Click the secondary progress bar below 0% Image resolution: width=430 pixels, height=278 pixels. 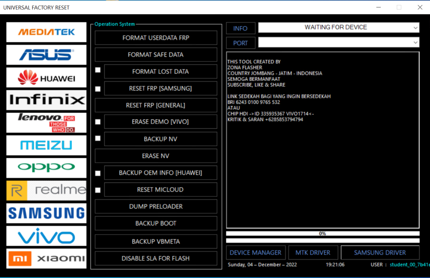tap(323, 241)
